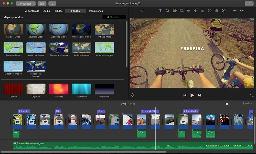Select the "2,0 s – #..." title clip

pos(24,111)
